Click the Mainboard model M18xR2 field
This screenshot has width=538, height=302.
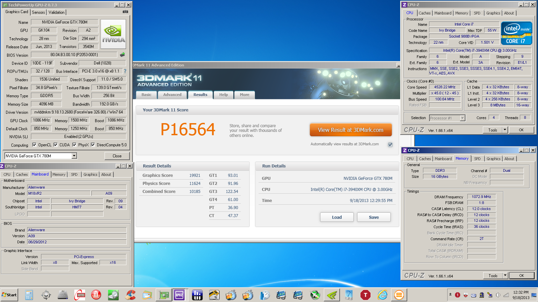59,193
